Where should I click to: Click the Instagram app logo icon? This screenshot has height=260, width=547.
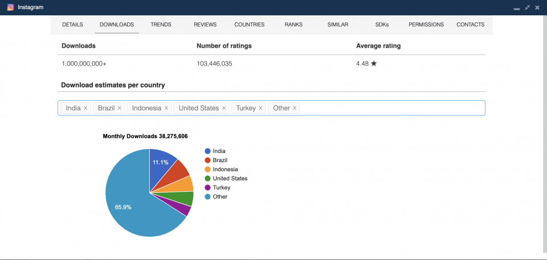(x=10, y=7)
